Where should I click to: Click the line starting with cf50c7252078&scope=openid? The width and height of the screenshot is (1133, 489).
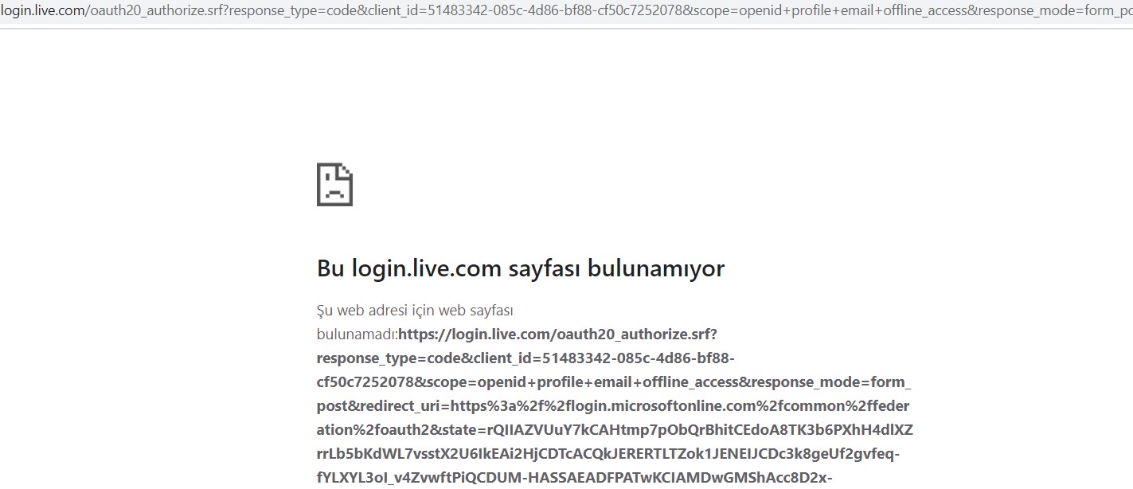(x=614, y=381)
